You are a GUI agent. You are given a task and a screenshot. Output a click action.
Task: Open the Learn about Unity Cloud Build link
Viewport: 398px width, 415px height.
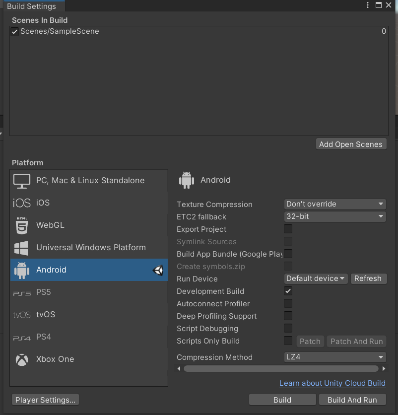pyautogui.click(x=332, y=383)
